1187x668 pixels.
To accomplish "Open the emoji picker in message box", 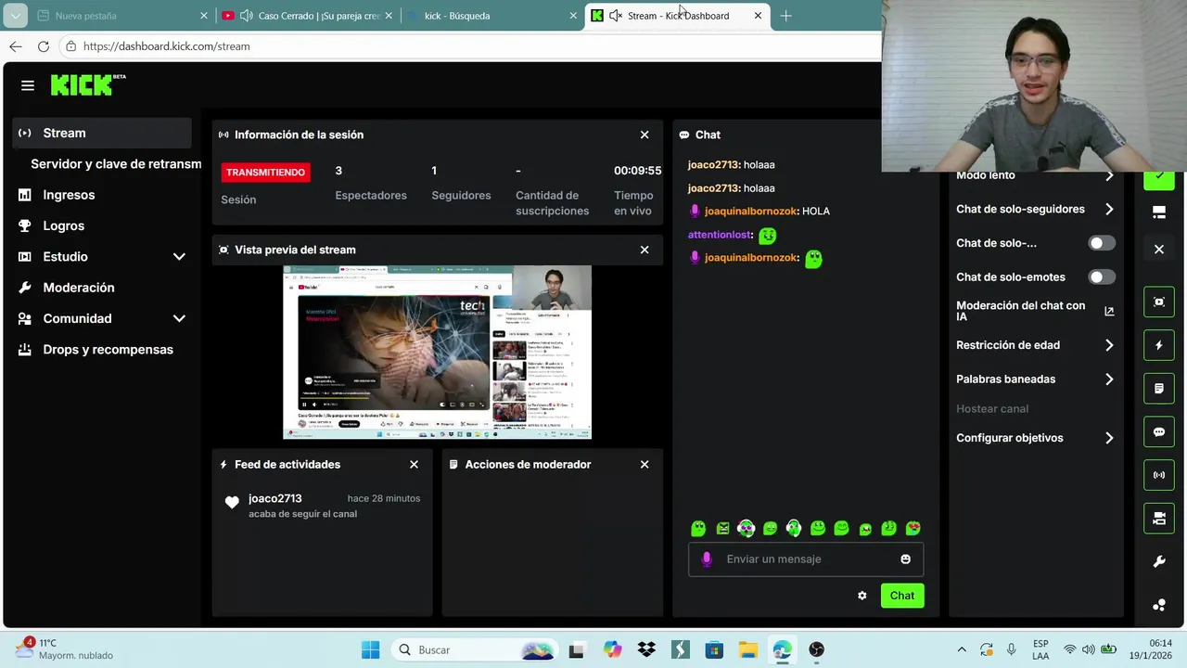I will coord(905,559).
